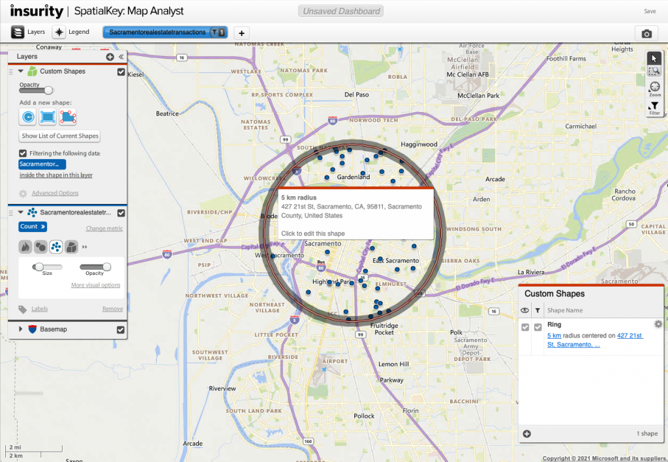
Task: Click the filter column header icon
Action: (x=538, y=311)
